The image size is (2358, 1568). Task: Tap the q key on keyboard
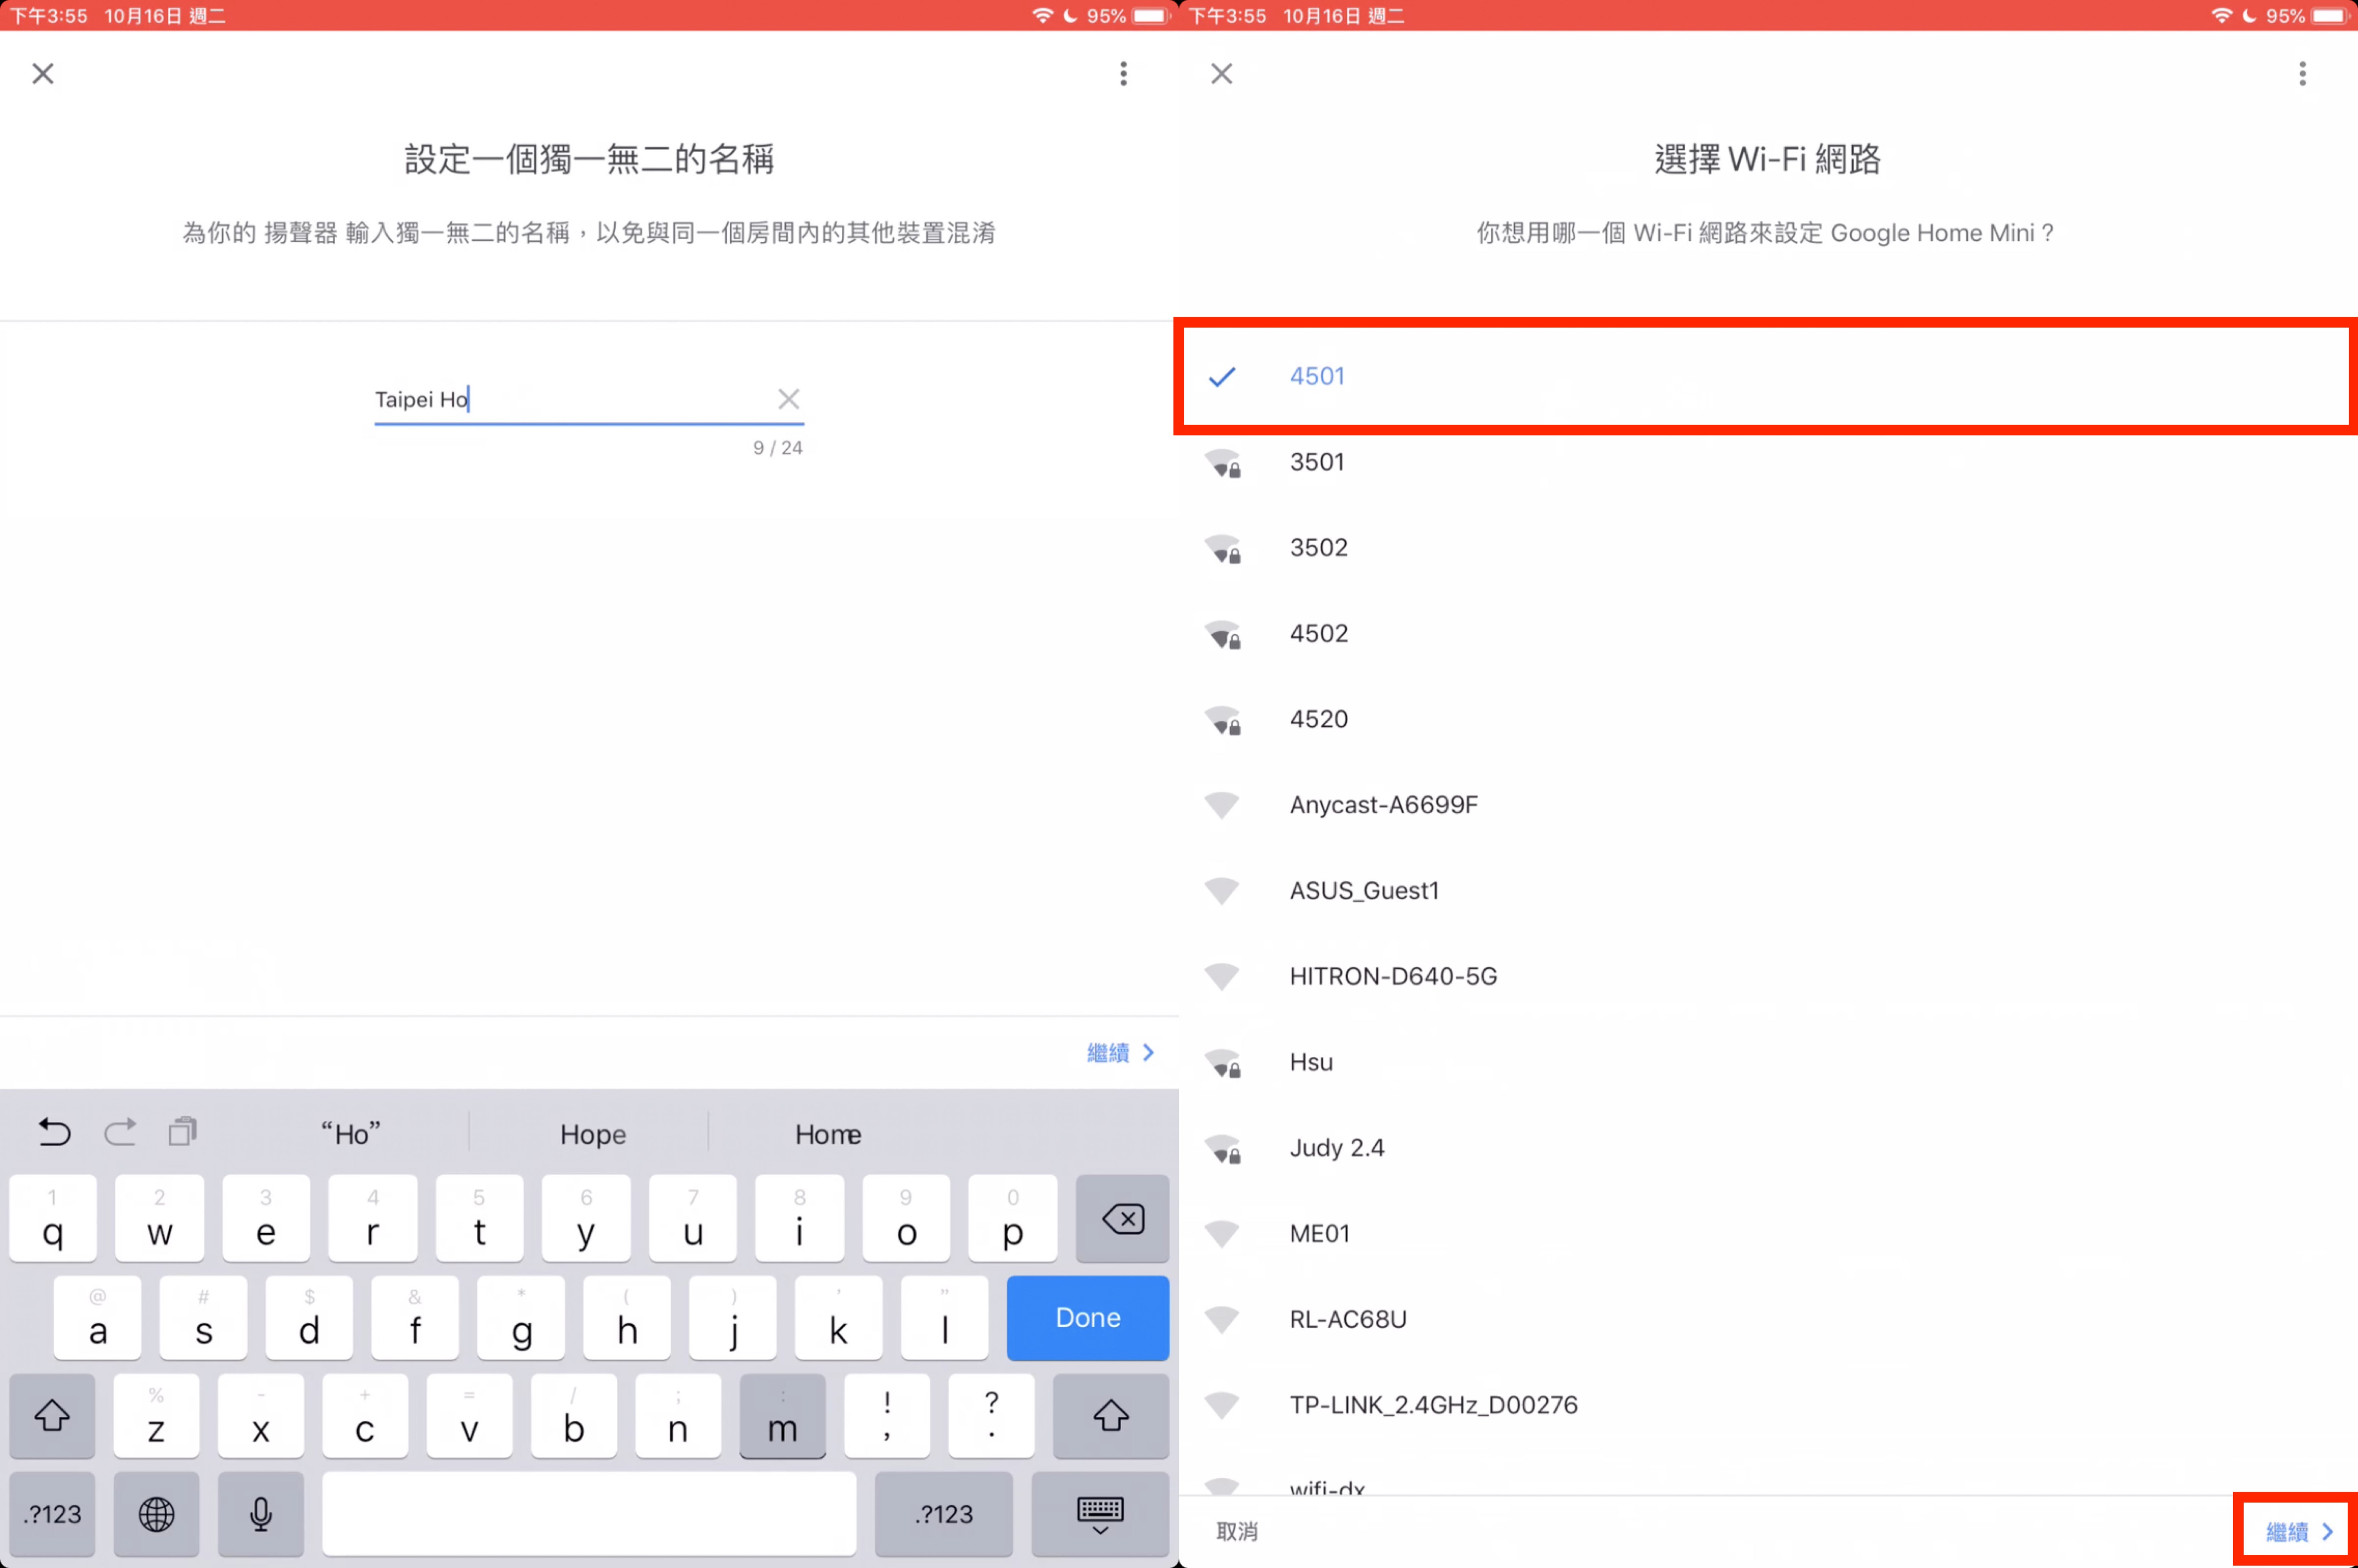pyautogui.click(x=53, y=1218)
